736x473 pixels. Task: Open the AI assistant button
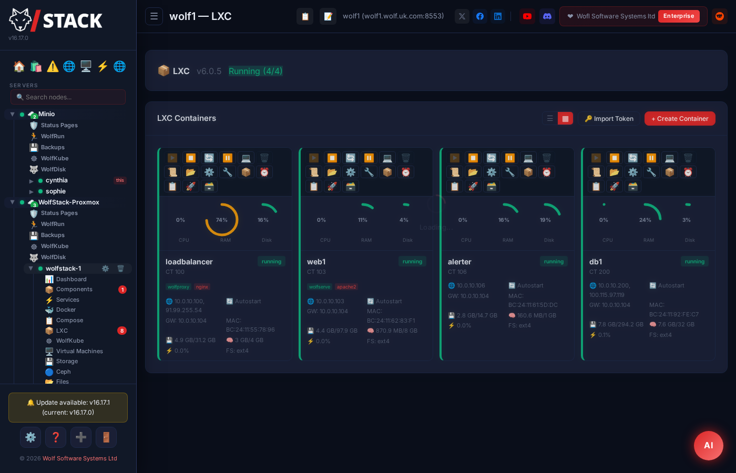click(x=708, y=445)
